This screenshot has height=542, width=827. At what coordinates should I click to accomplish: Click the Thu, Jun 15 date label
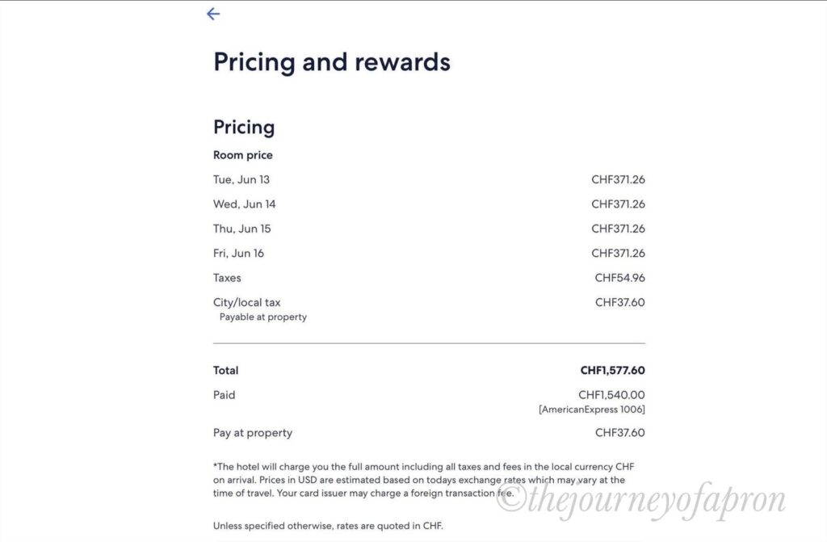(242, 229)
